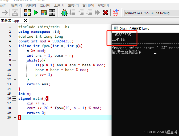Image resolution: width=179 pixels, height=136 pixels.
Task: Open the 帮助[H] menu
Action: pos(103,5)
